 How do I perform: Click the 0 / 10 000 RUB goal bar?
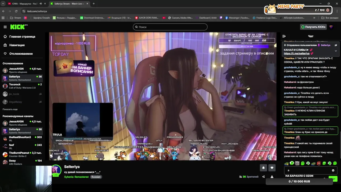299,181
